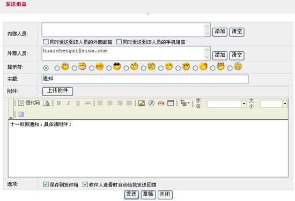
Task: Insert an image using the picture icon
Action: (142, 103)
